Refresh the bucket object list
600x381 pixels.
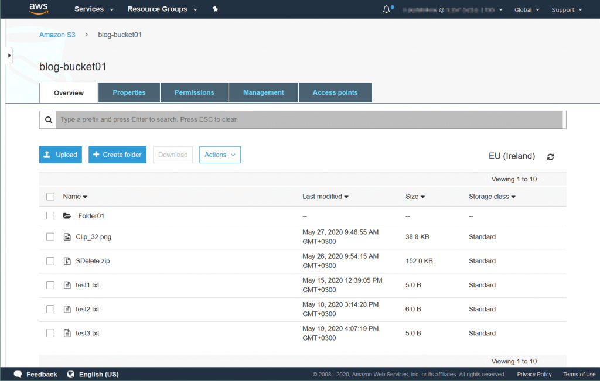pyautogui.click(x=550, y=157)
